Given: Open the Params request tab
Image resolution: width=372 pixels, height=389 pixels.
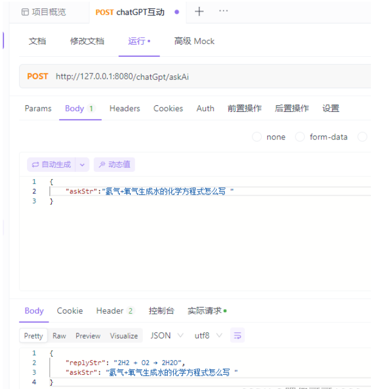Looking at the screenshot, I should point(38,109).
